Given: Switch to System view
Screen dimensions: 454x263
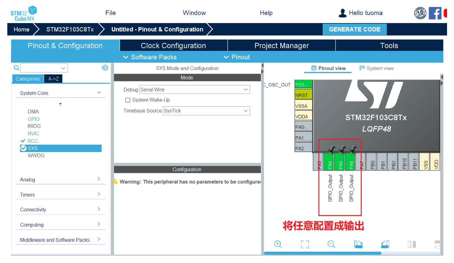Looking at the screenshot, I should (376, 68).
